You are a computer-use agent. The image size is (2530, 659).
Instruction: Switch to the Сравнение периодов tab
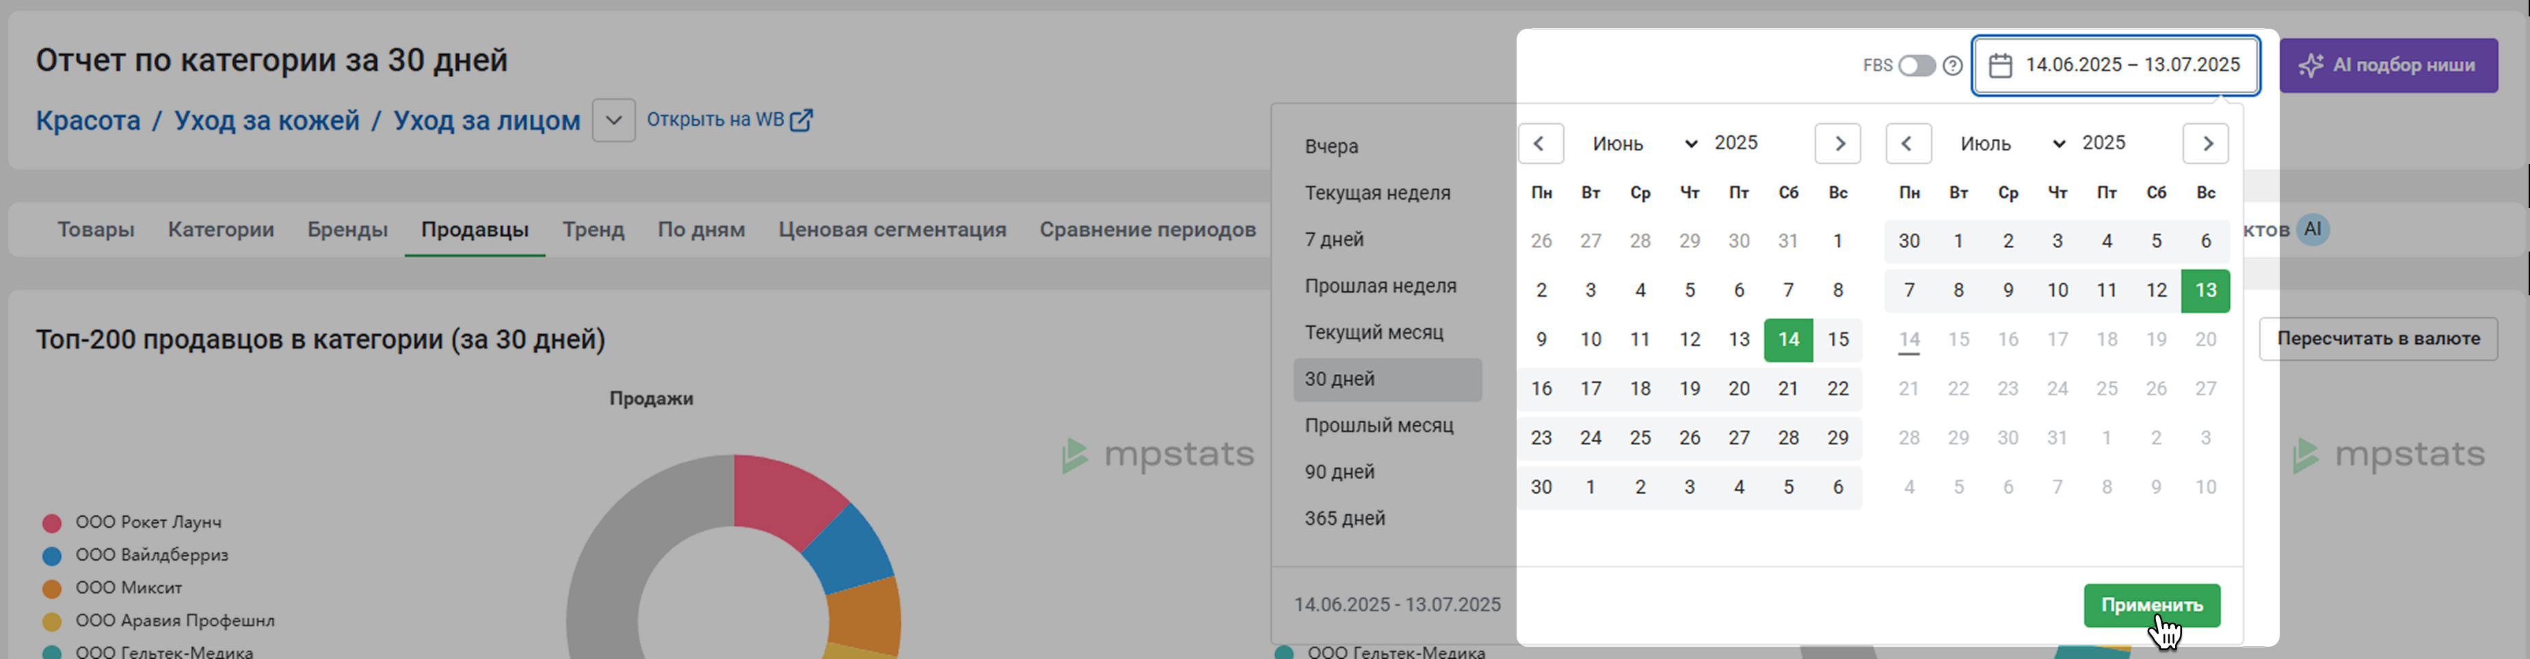pos(1148,230)
